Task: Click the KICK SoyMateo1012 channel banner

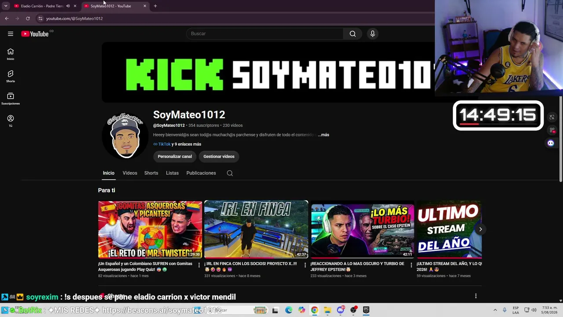Action: click(x=268, y=72)
